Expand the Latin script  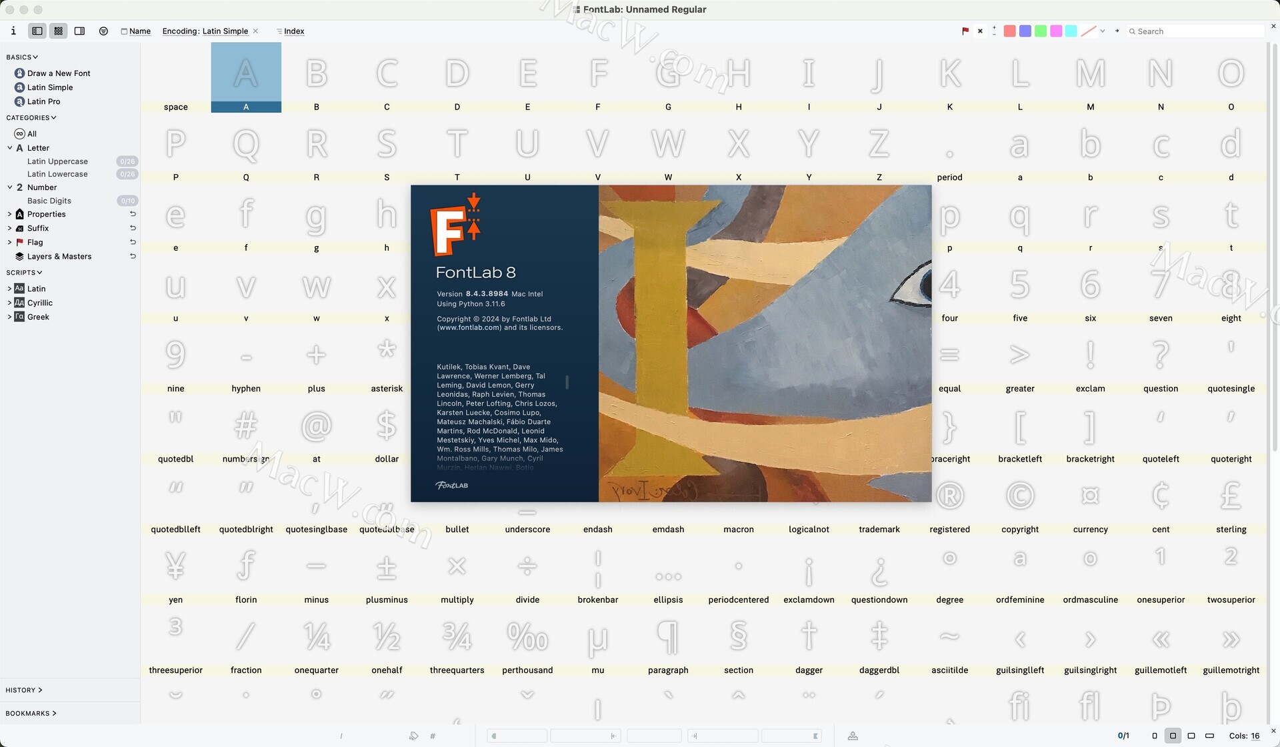9,289
